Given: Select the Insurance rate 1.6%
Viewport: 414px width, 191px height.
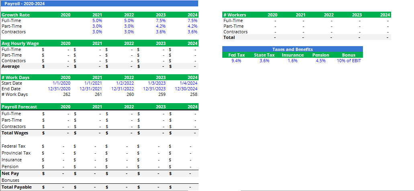Looking at the screenshot, I should (293, 61).
